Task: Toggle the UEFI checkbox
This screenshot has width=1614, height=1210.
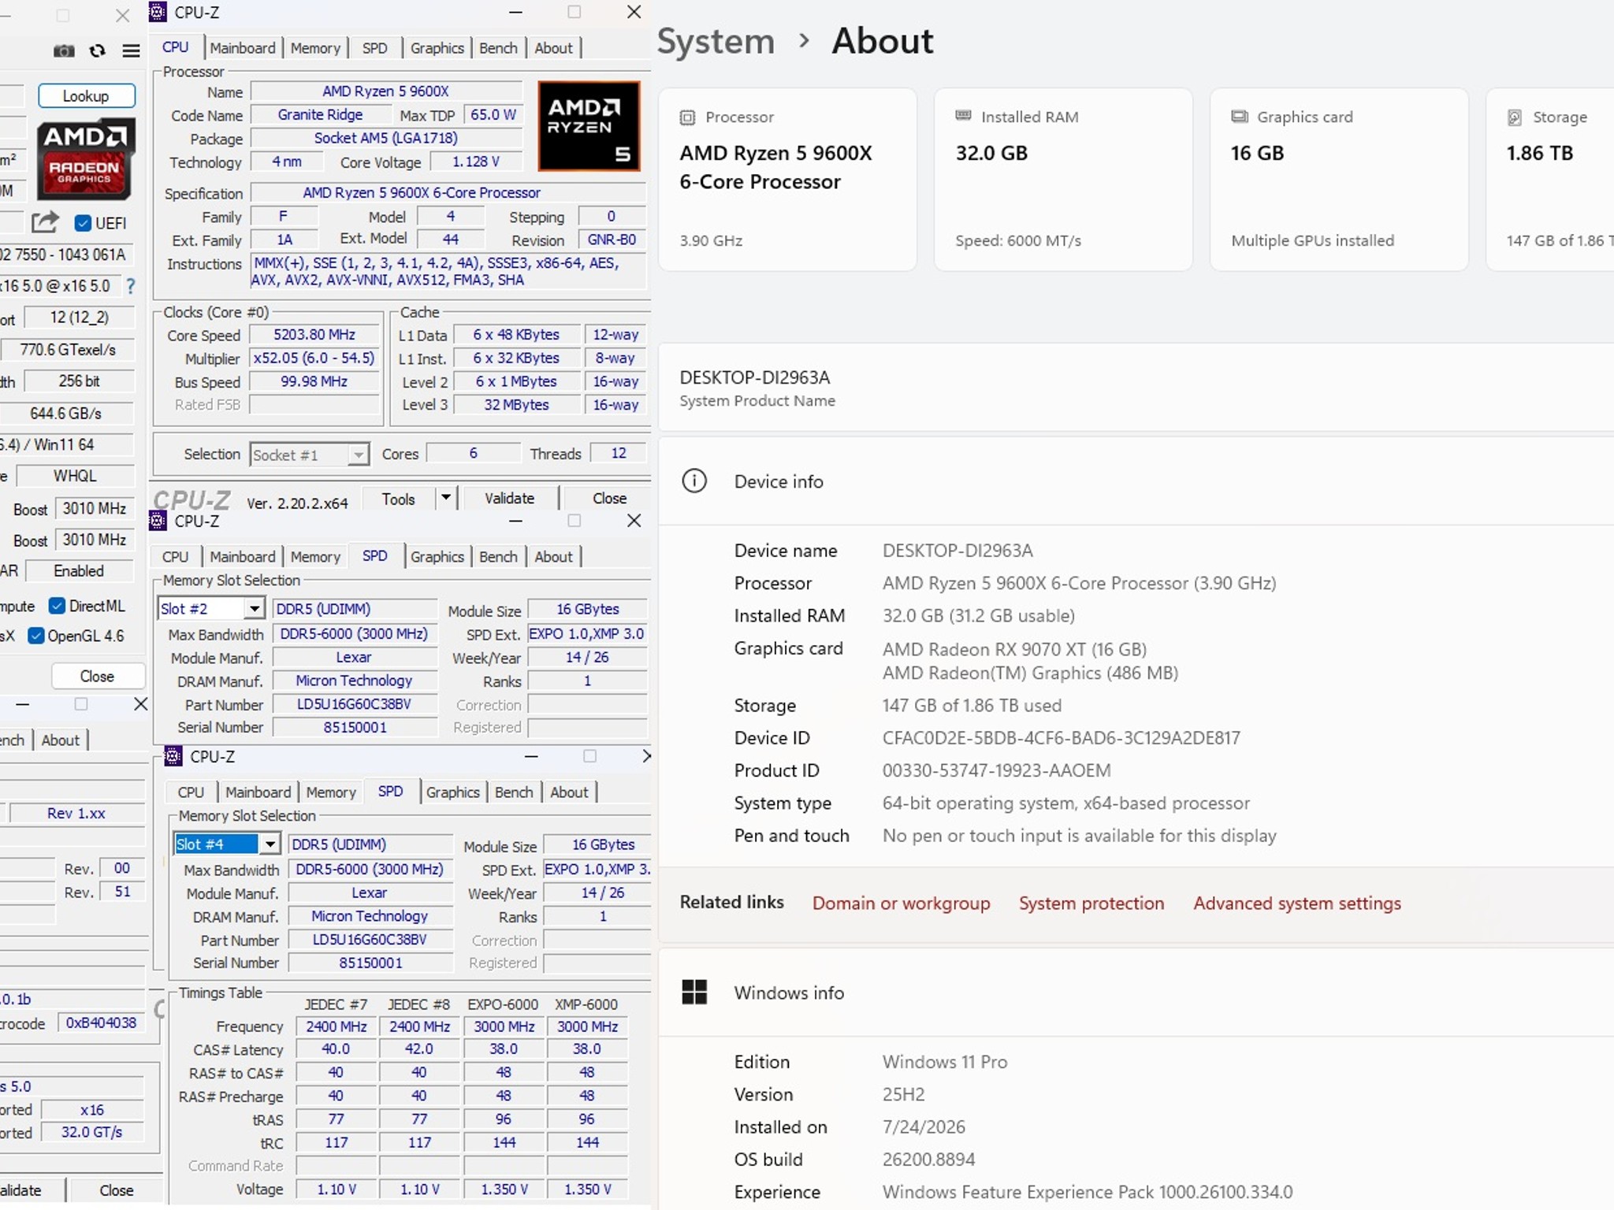Action: coord(83,223)
